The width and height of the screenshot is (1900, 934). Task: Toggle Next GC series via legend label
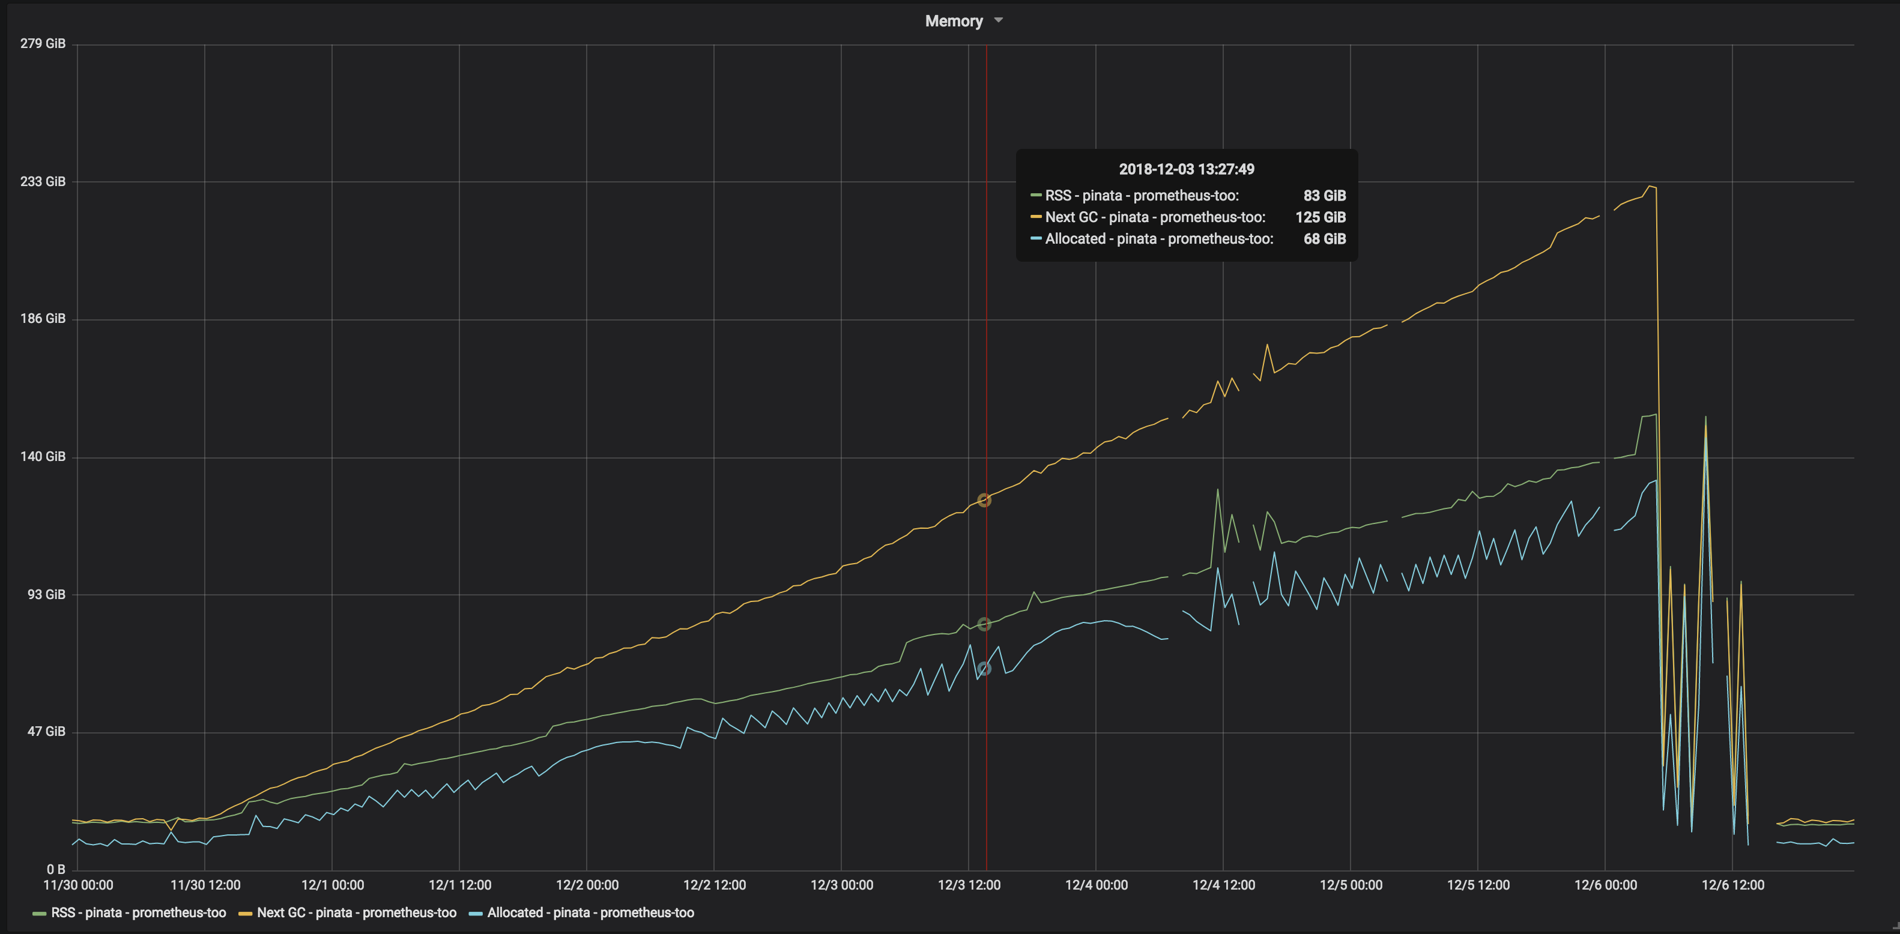(x=356, y=912)
